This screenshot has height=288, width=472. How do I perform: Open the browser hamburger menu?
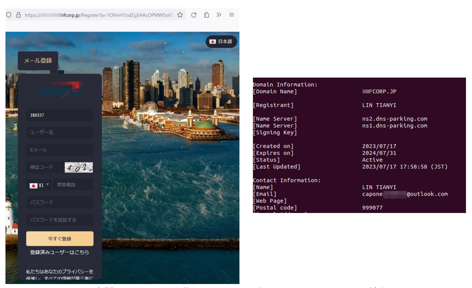231,15
